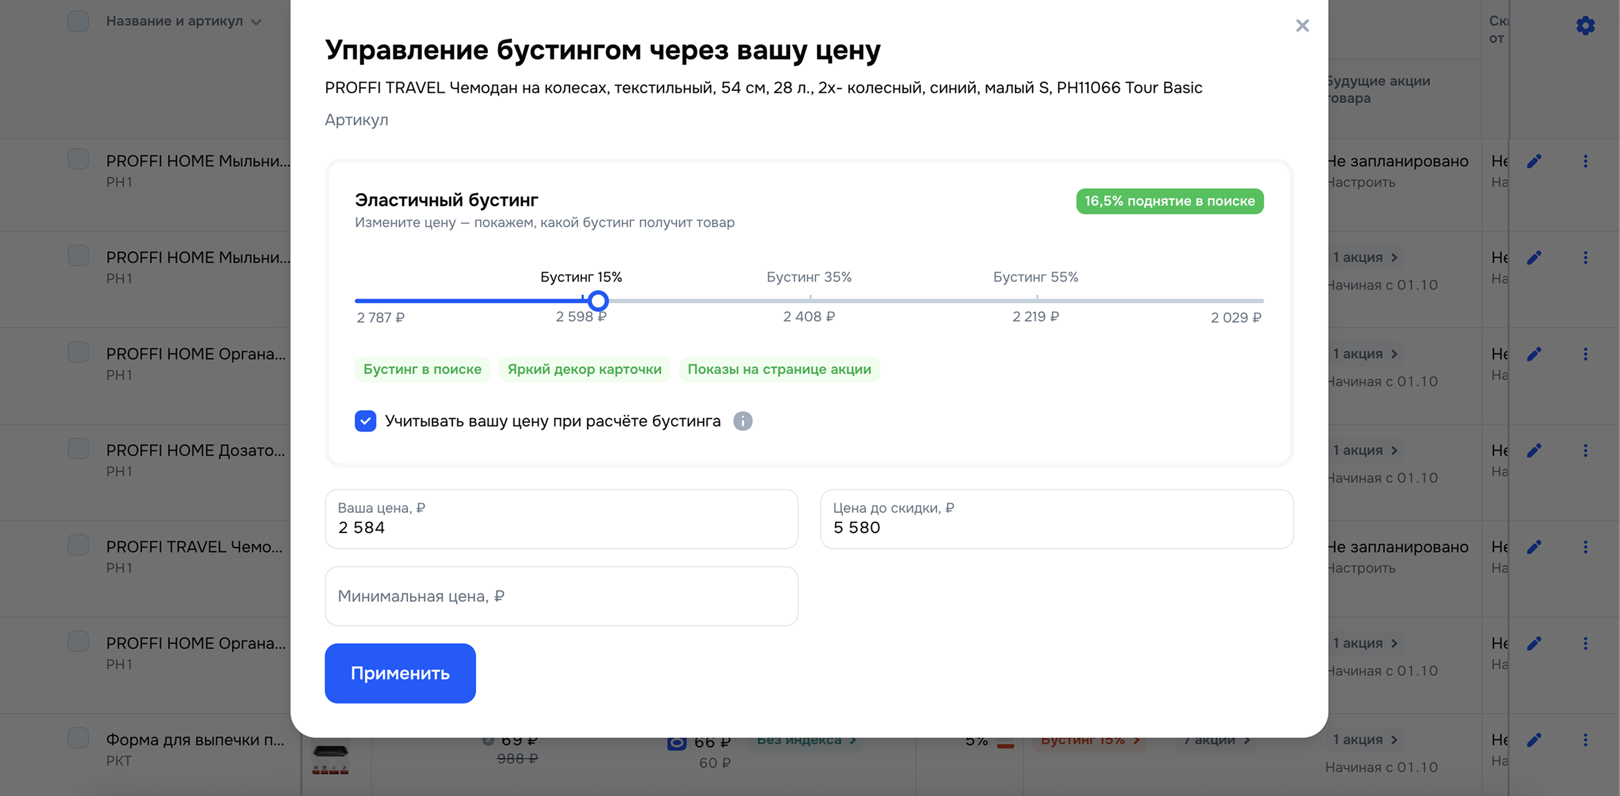Open three-dot menu for first product row
Screen dimensions: 1620x796
1584,161
